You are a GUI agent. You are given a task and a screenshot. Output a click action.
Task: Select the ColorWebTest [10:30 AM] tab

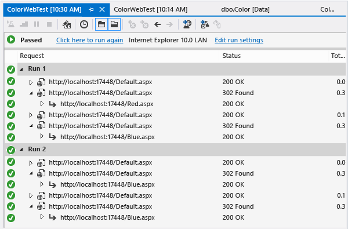coord(44,9)
